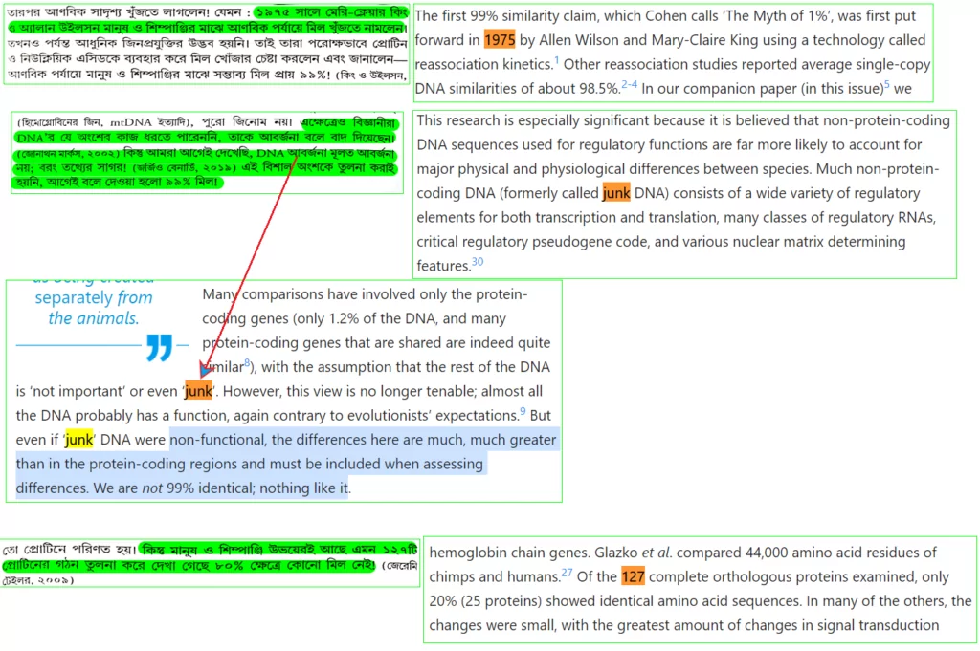Viewport: 980px width, 651px height.
Task: Click the yellow highlighted word 'junk'
Action: tap(79, 440)
